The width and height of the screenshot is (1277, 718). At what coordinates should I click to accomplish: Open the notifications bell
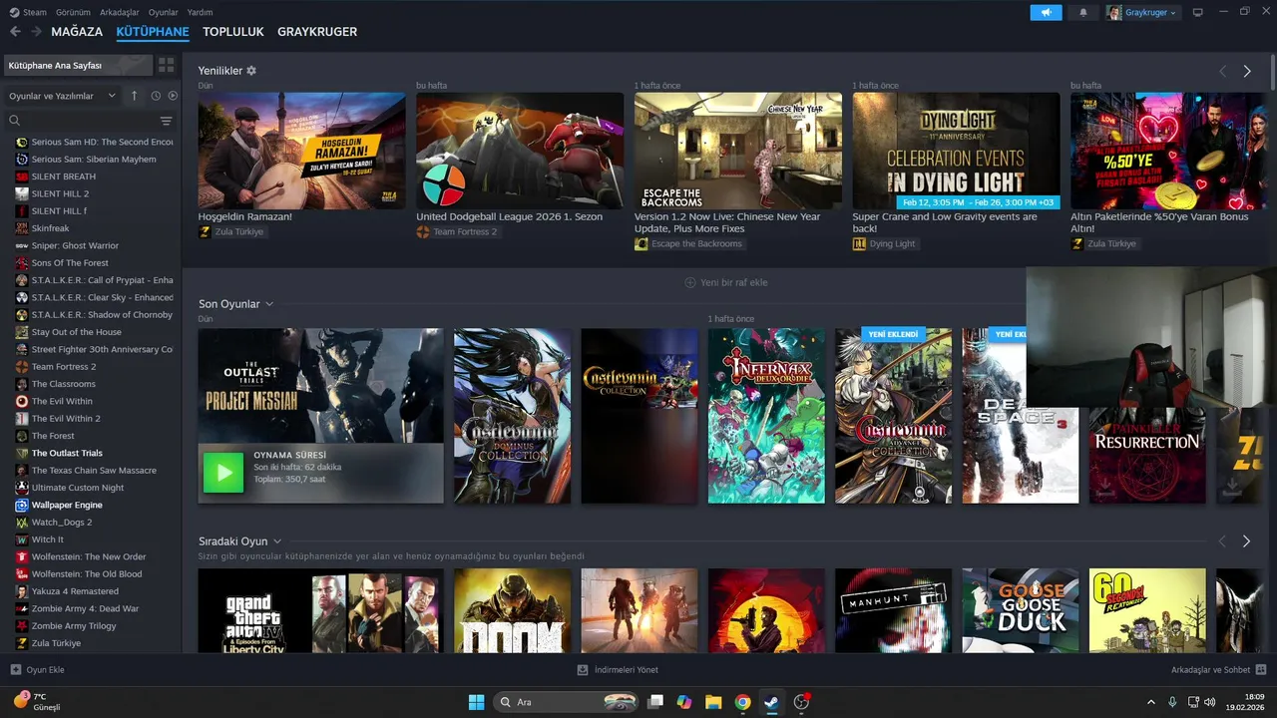[x=1083, y=12]
